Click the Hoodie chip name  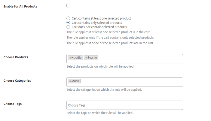click(x=76, y=58)
